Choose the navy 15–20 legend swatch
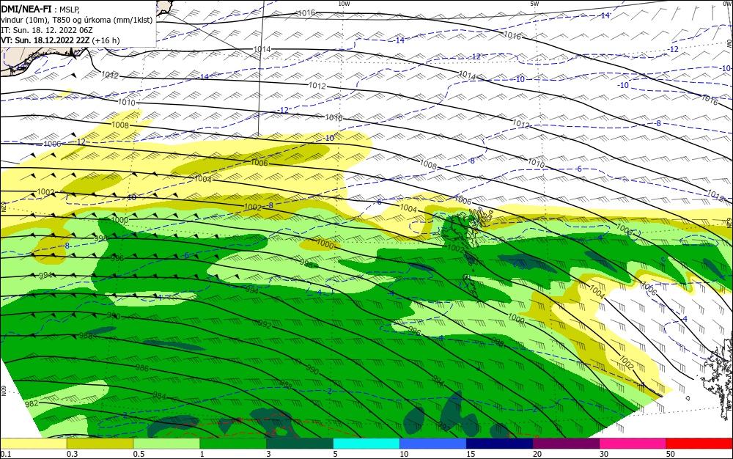The image size is (733, 459). [500, 444]
